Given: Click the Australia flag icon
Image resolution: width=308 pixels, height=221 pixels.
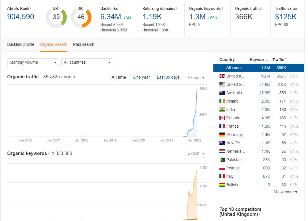Looking at the screenshot, I should [x=222, y=93].
